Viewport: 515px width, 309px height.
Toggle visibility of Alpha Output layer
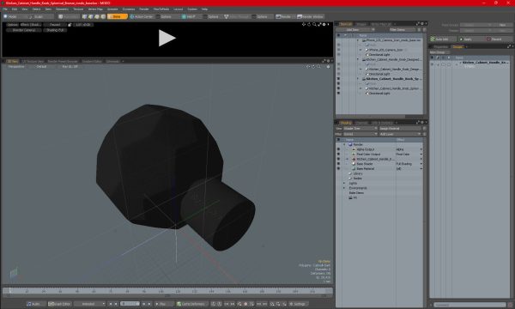click(x=338, y=149)
